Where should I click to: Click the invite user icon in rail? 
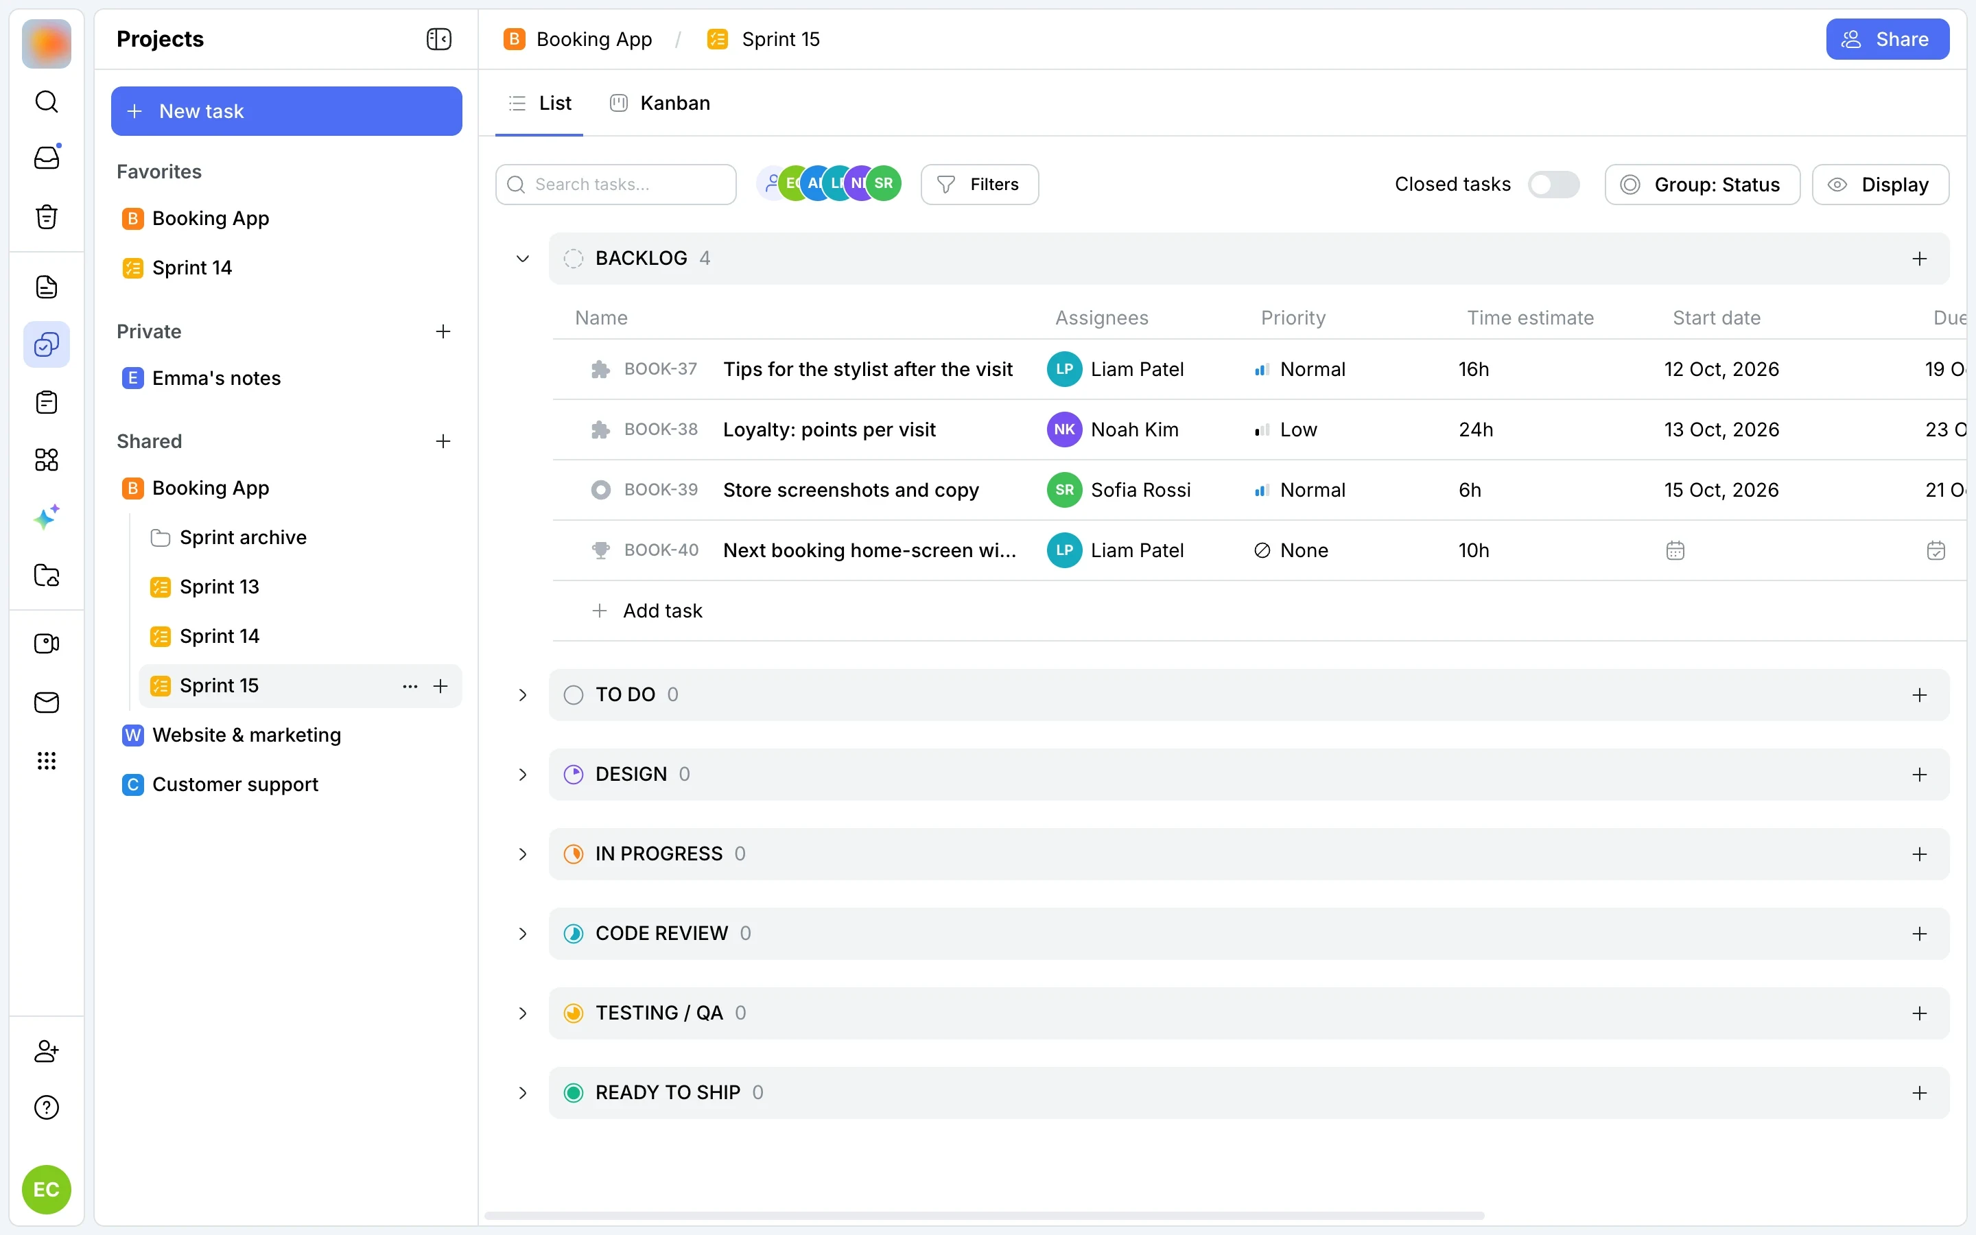point(47,1051)
